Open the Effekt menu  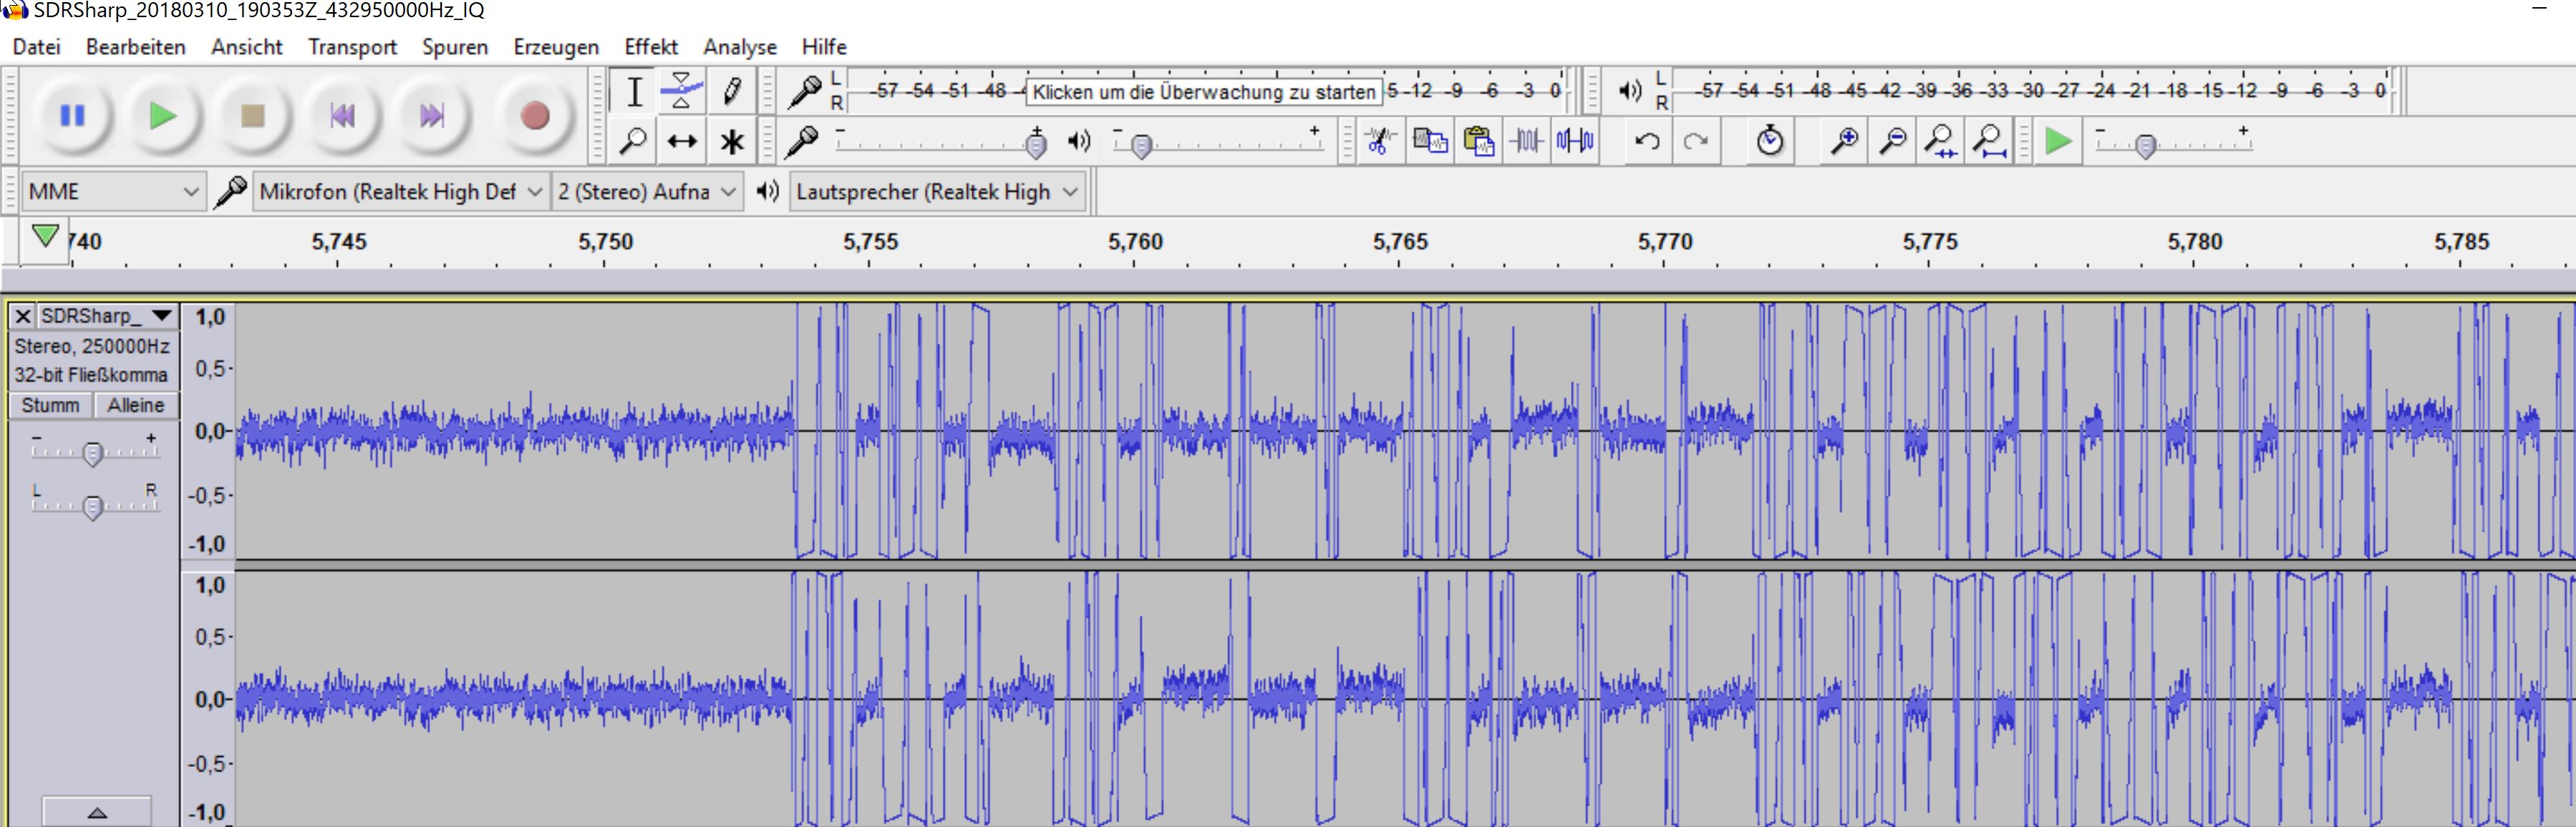[651, 47]
